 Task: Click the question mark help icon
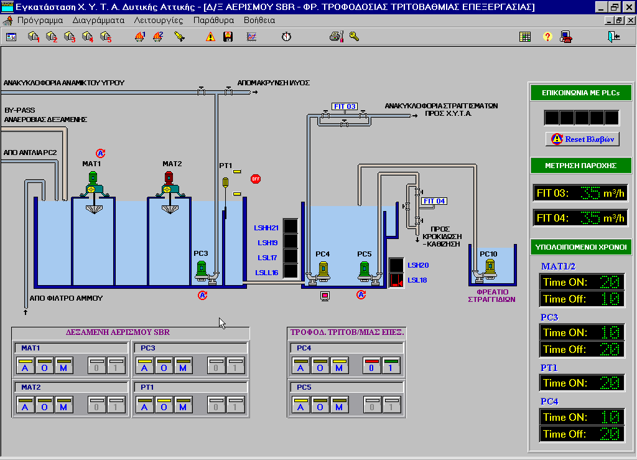(547, 37)
